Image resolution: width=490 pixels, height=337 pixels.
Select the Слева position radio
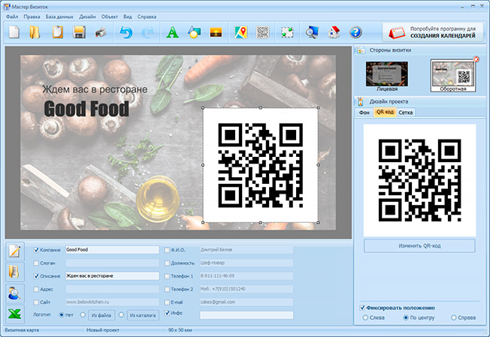click(365, 317)
